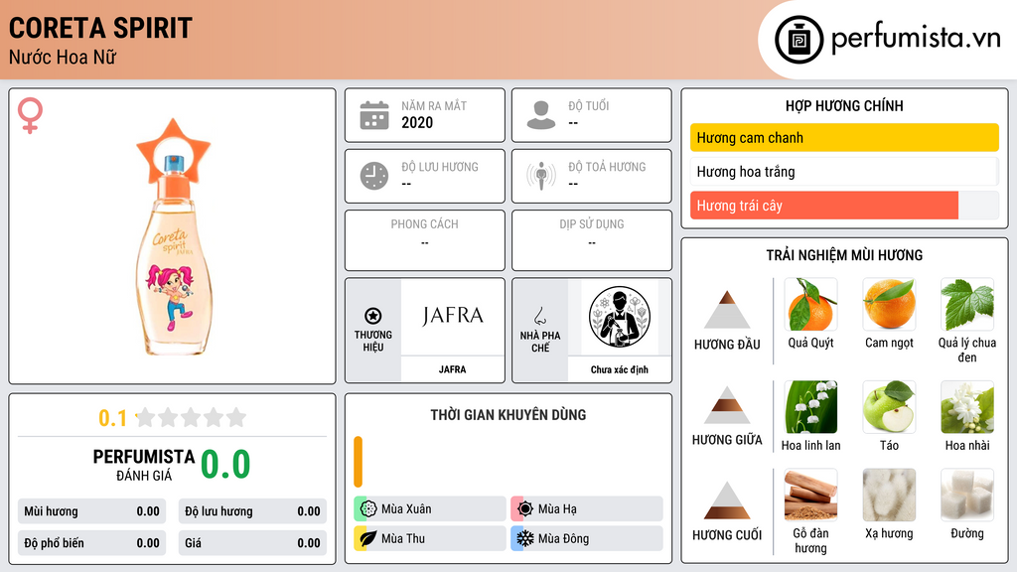Click the Mùa Hạ sun icon
The image size is (1017, 572).
coord(525,509)
